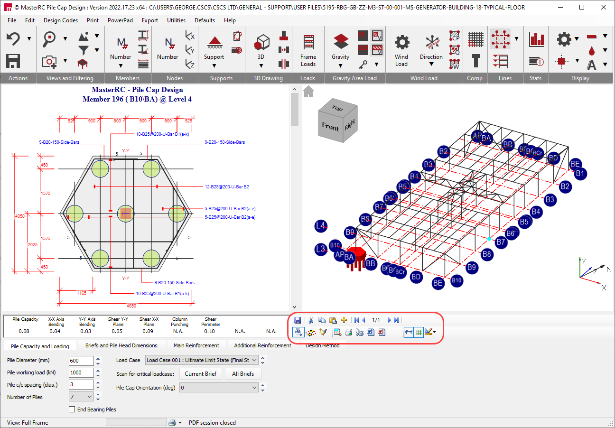Open the Load Case dropdown
615x428 pixels.
click(202, 360)
